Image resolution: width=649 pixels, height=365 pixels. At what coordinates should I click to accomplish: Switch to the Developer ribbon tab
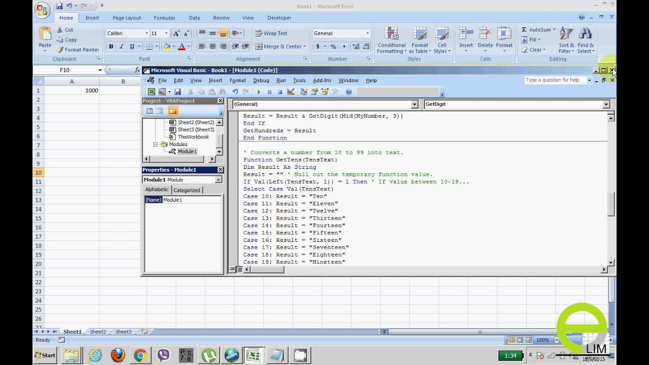279,18
